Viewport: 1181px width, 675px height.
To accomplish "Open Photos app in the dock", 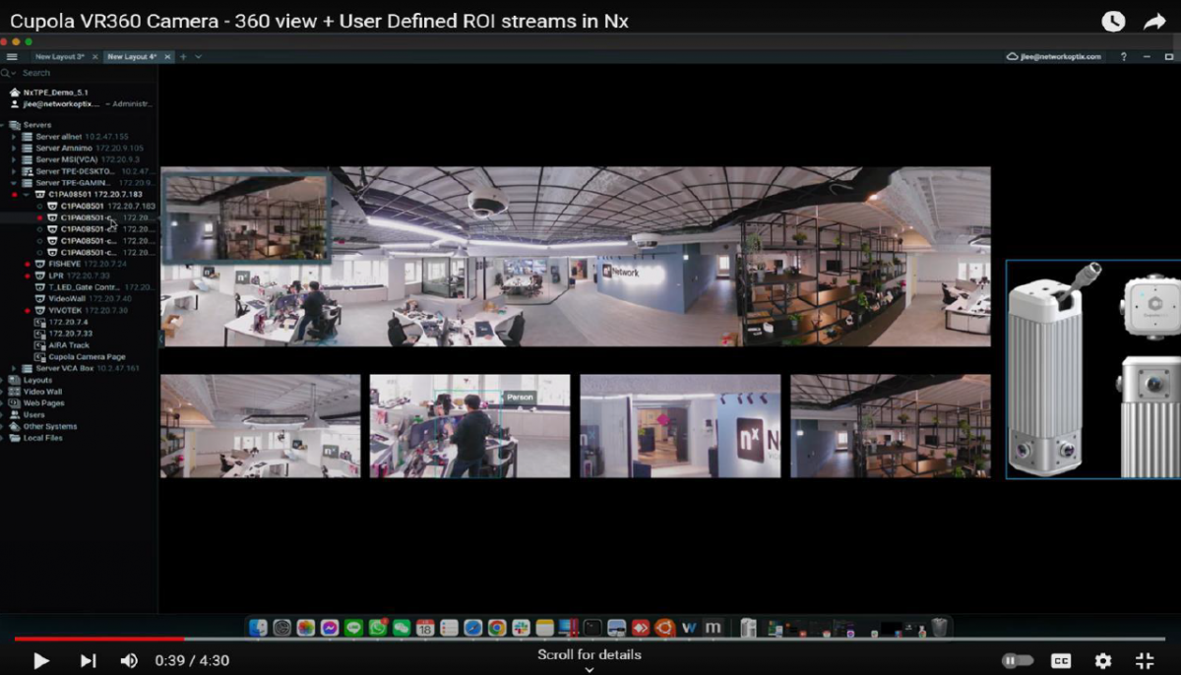I will point(306,627).
